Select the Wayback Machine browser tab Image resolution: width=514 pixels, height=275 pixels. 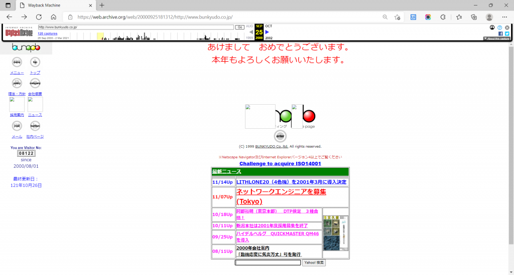point(55,5)
